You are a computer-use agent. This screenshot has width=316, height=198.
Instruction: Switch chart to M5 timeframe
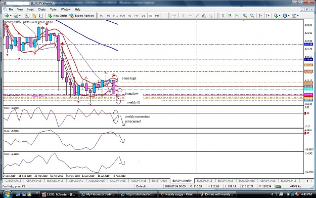(109, 16)
